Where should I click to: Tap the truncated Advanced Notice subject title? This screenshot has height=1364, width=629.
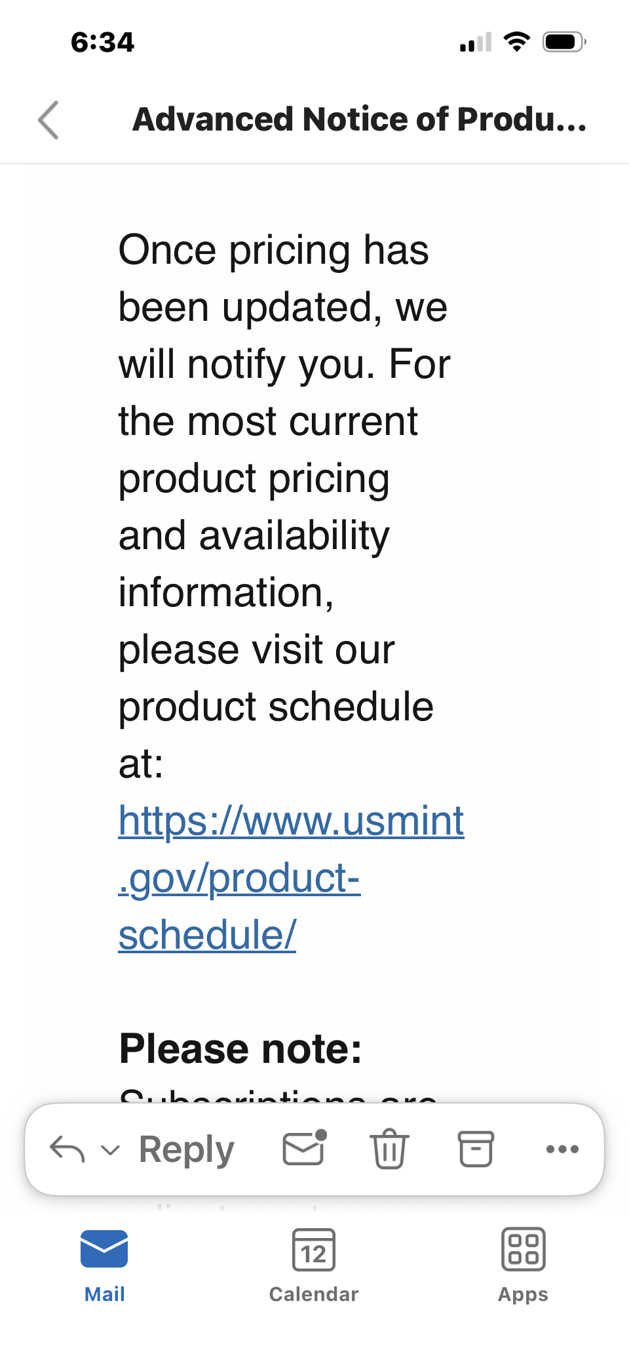(359, 119)
